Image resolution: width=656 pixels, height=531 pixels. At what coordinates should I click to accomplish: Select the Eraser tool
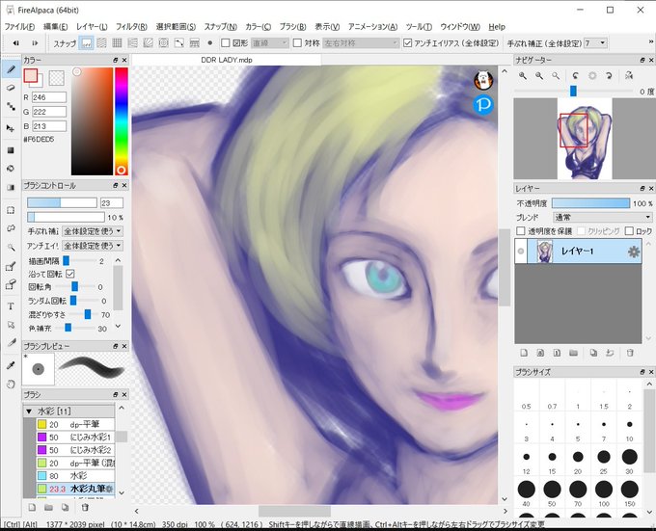(x=11, y=88)
